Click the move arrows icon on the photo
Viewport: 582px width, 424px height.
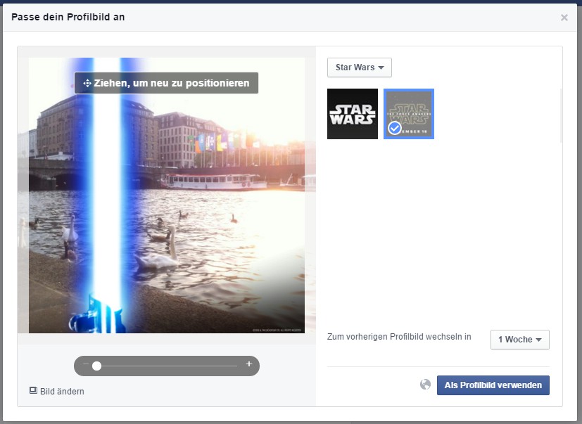point(87,83)
